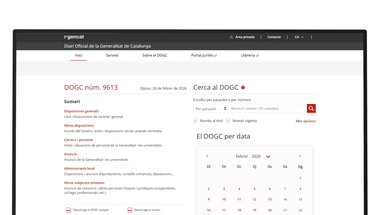The image size is (383, 215).
Task: Click the red search magnifier button
Action: click(311, 108)
